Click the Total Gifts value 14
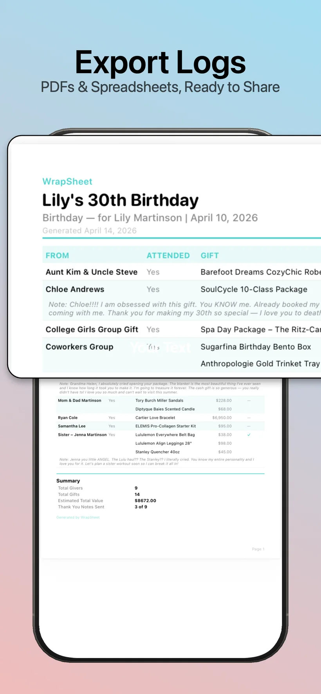 coord(137,494)
